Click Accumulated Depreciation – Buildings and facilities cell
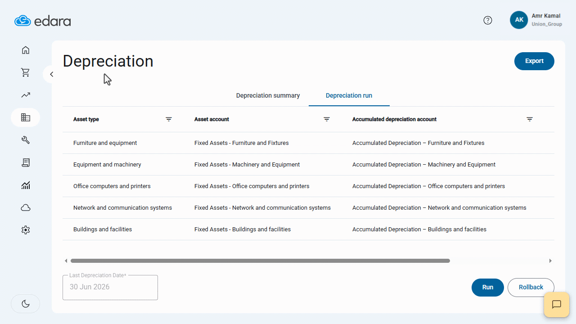The width and height of the screenshot is (576, 324). (x=419, y=229)
